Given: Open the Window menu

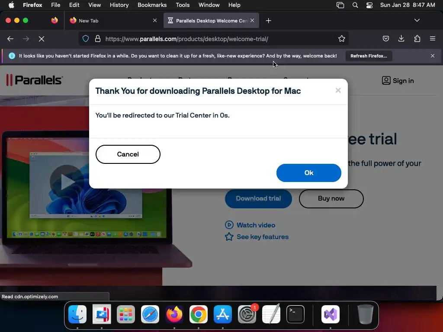Looking at the screenshot, I should click(x=209, y=5).
